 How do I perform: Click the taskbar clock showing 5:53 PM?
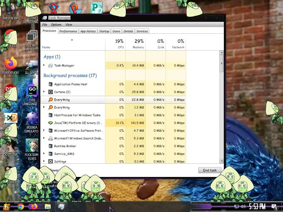click(x=257, y=206)
